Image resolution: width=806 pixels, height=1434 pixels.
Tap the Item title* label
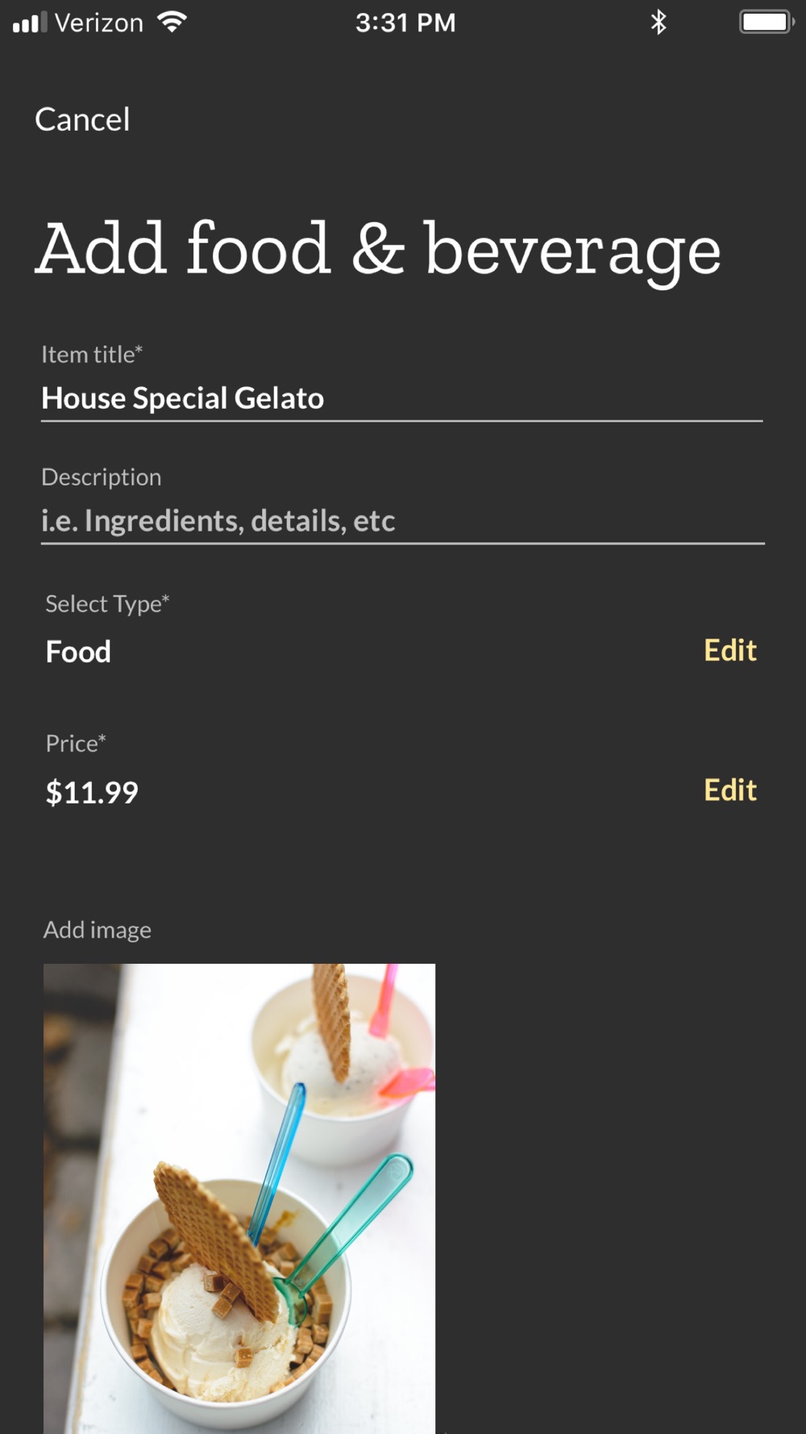[92, 354]
